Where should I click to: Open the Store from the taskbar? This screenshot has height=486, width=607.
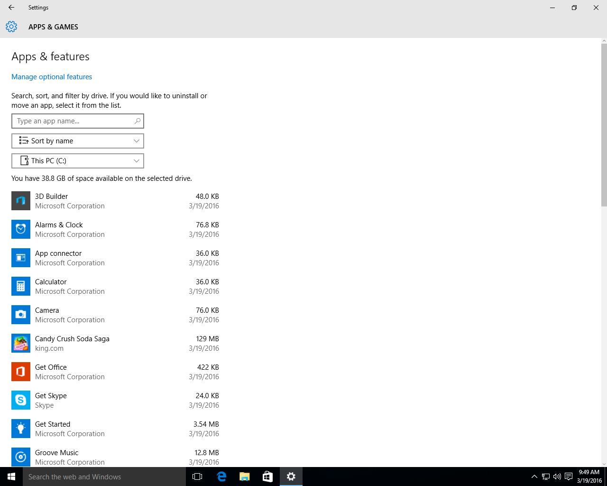pos(267,477)
